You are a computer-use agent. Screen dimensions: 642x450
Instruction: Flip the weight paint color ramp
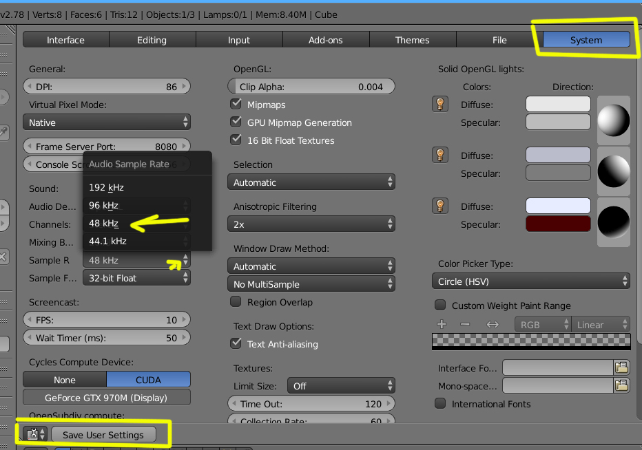point(493,324)
